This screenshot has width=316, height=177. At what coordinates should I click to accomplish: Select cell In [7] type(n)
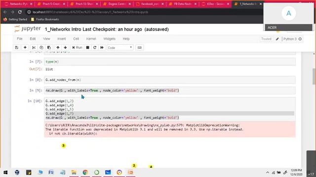coord(170,61)
